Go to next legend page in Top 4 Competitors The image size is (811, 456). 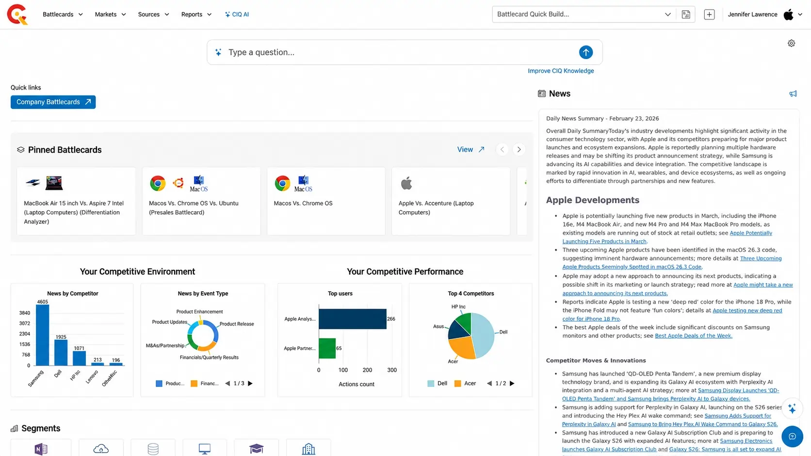pos(512,383)
